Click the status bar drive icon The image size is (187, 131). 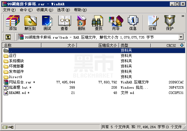(5, 127)
